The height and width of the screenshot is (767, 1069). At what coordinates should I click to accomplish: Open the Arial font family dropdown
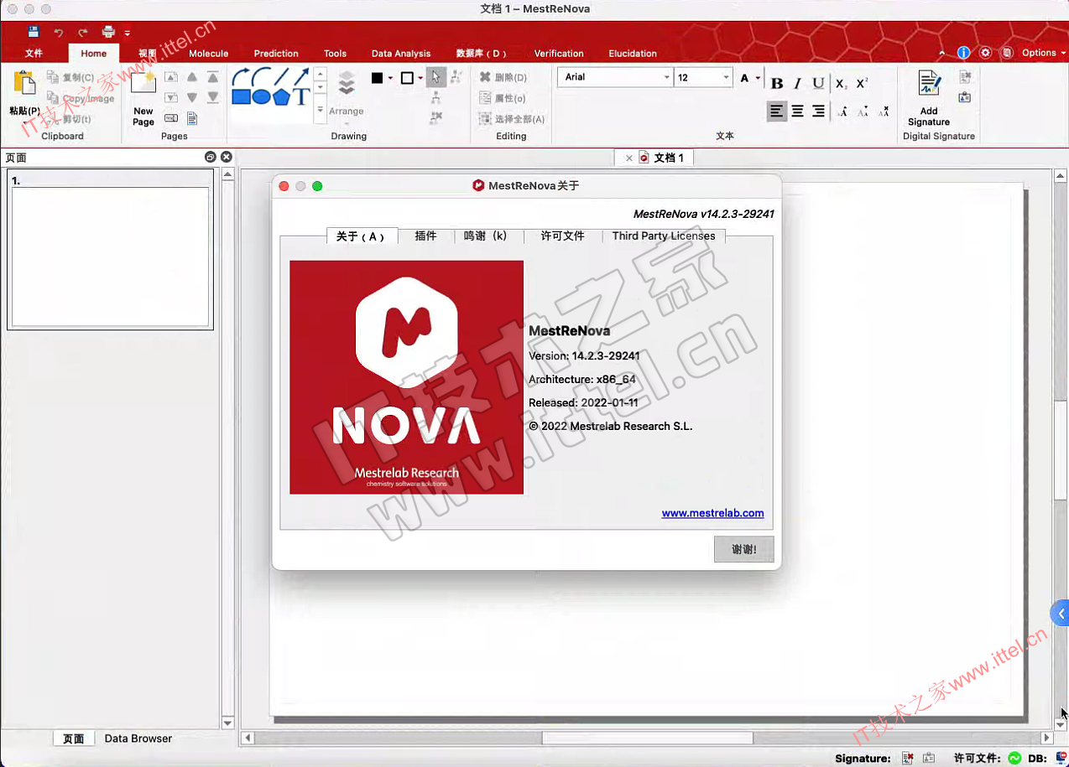667,77
